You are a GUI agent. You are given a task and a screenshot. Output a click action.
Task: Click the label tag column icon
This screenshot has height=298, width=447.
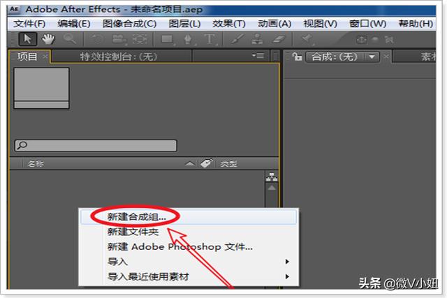tap(207, 163)
